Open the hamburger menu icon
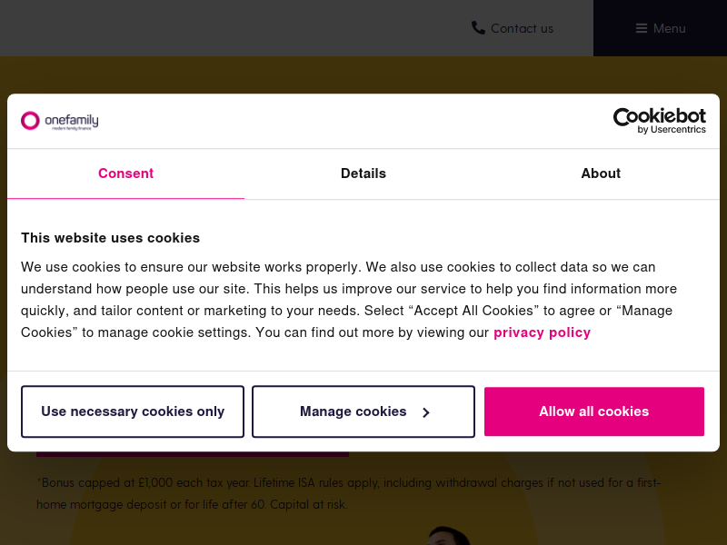This screenshot has height=545, width=727. [x=642, y=28]
